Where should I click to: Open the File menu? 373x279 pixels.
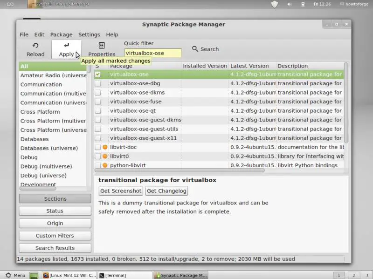(x=24, y=34)
